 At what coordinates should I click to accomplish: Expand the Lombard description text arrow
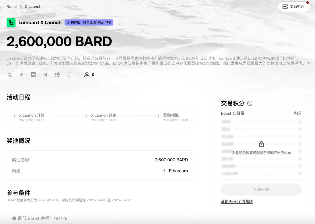point(308,63)
